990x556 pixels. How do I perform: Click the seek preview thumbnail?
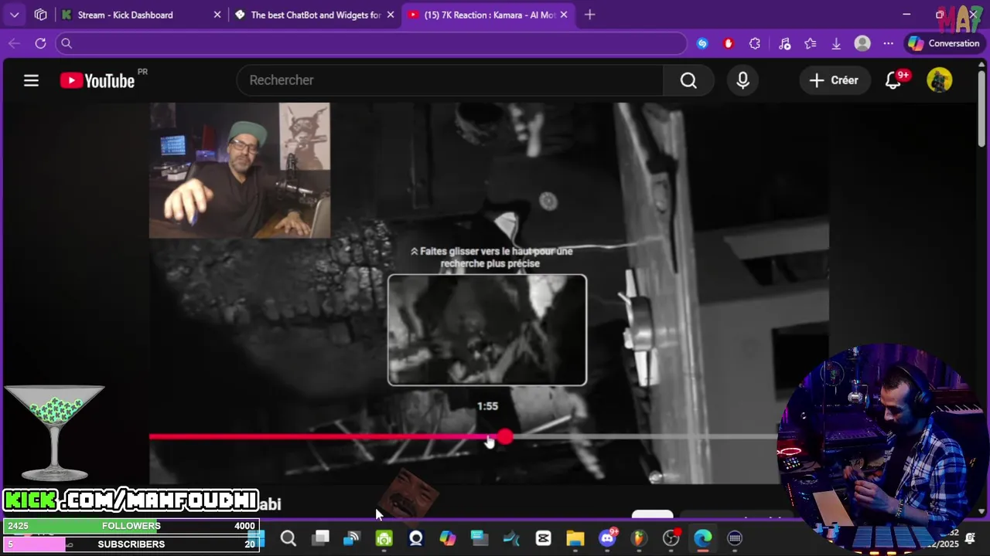click(x=487, y=330)
